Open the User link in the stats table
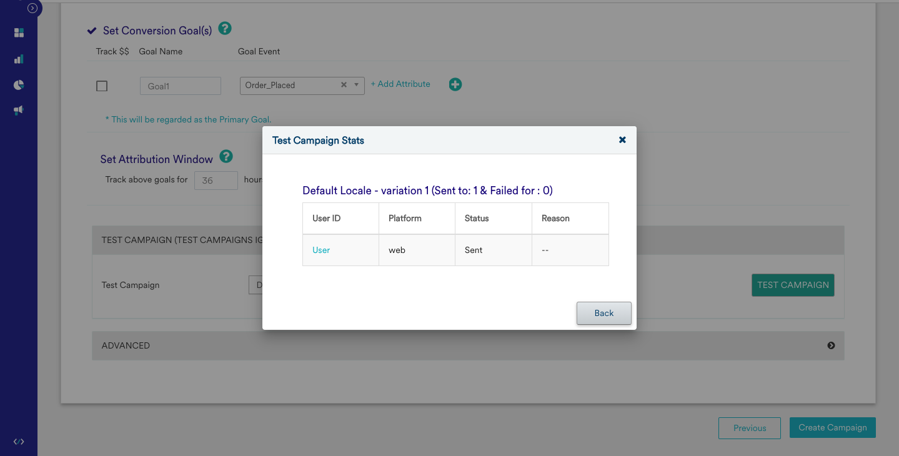 [x=321, y=250]
